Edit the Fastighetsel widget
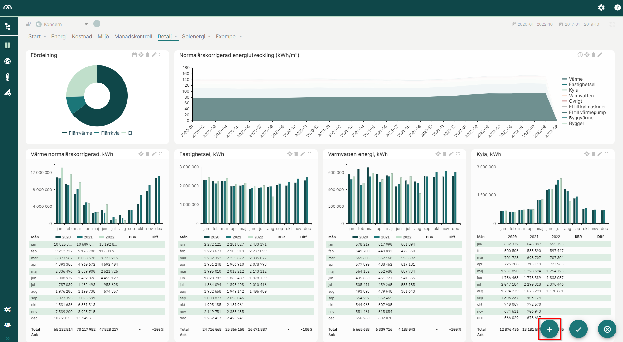 pyautogui.click(x=303, y=154)
